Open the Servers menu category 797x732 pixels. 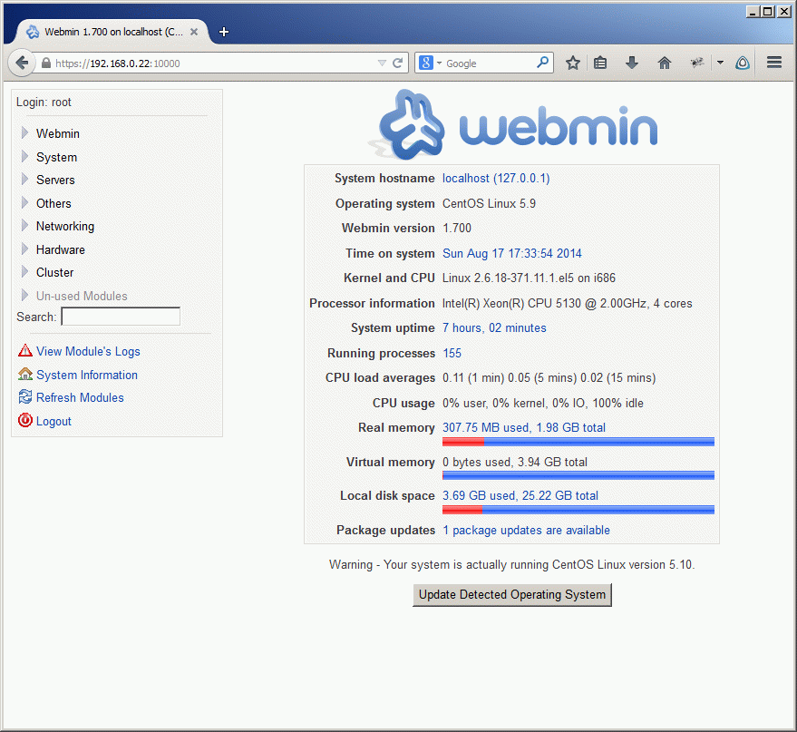(55, 180)
